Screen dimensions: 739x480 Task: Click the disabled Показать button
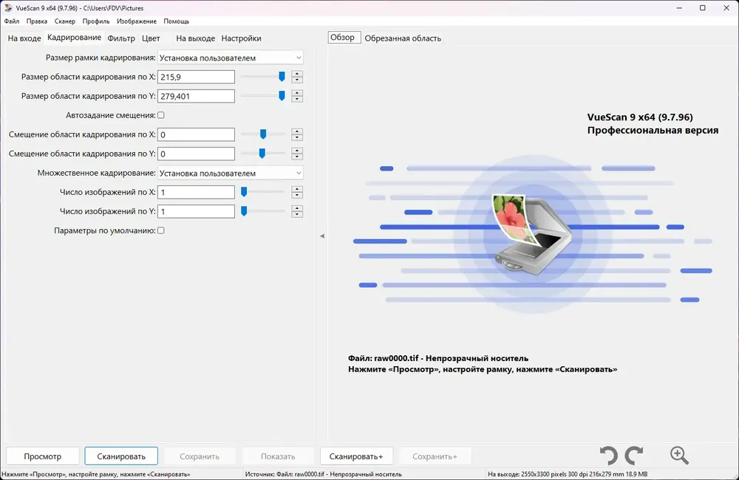tap(278, 456)
